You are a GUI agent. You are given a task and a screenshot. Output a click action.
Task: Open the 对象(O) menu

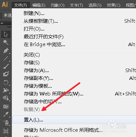(x=57, y=5)
